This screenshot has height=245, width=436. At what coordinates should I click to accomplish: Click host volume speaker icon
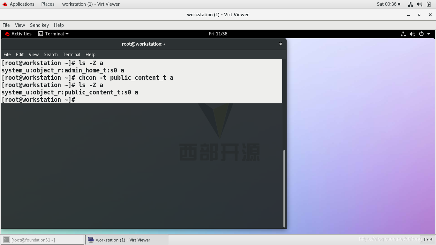[x=419, y=4]
